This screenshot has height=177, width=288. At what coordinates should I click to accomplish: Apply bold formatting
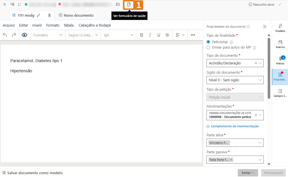141,35
